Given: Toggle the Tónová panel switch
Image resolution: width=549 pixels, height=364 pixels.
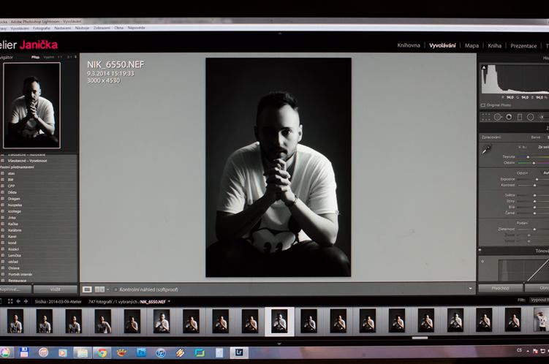Looking at the screenshot, I should coord(480,251).
